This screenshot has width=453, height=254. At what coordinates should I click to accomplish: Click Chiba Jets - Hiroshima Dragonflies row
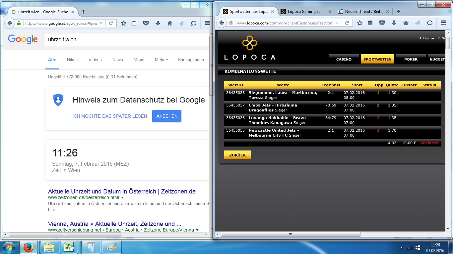[x=332, y=107]
